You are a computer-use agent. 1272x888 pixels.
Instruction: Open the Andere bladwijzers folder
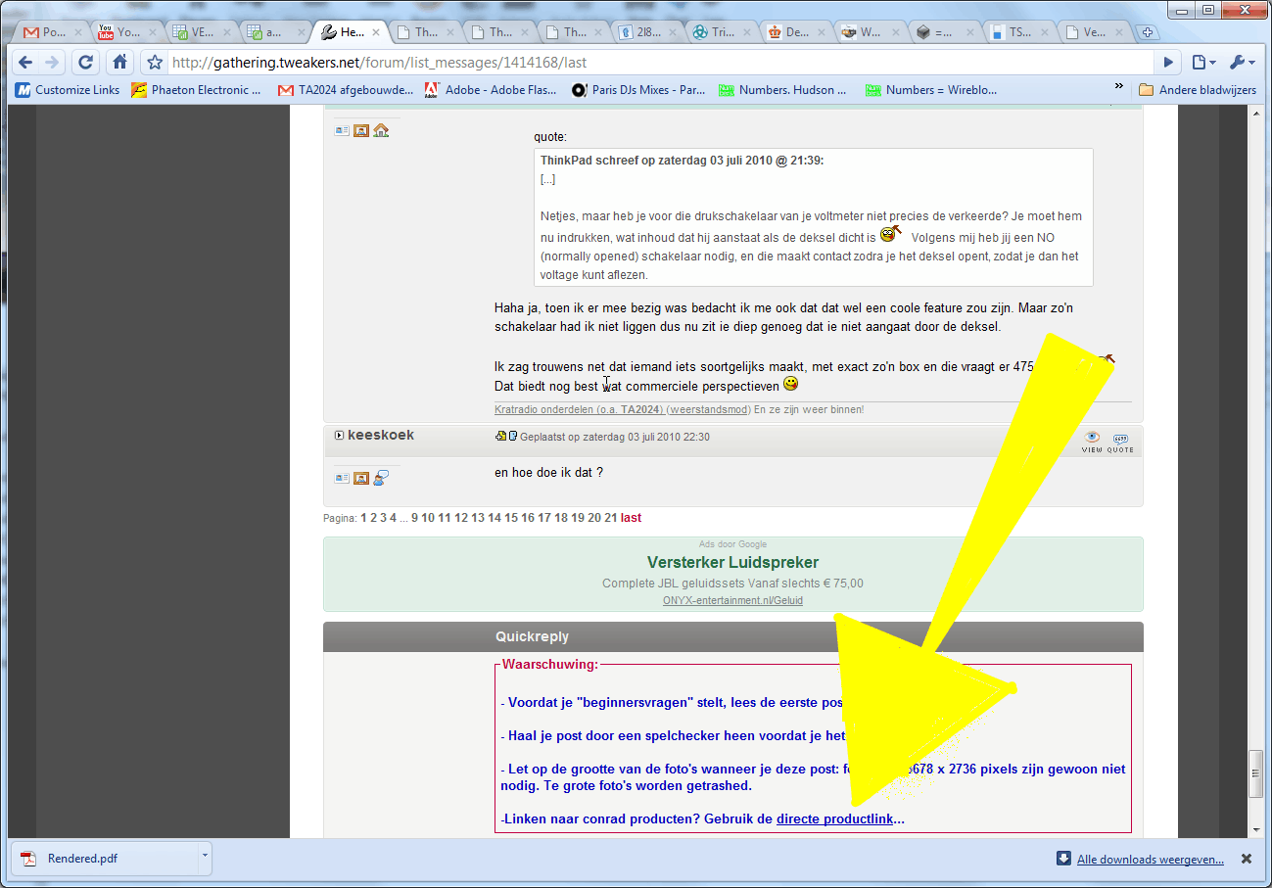pos(1197,90)
